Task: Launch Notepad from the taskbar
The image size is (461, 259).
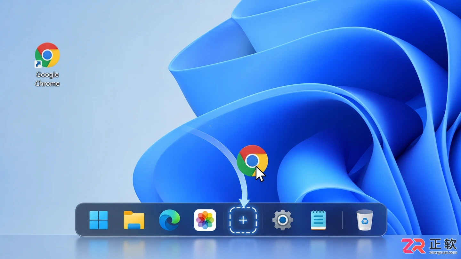Action: coord(318,220)
